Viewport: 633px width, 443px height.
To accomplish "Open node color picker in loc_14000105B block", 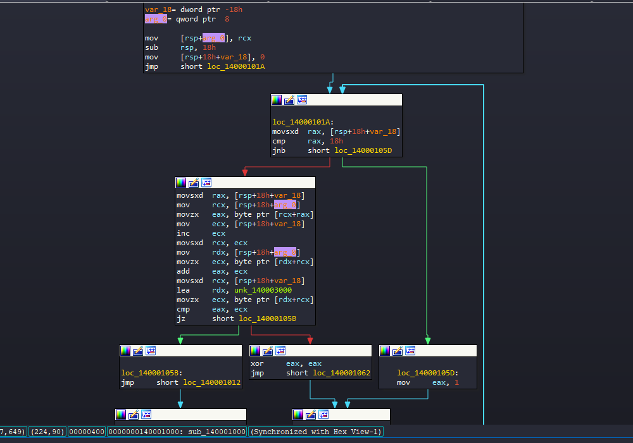I will point(125,351).
